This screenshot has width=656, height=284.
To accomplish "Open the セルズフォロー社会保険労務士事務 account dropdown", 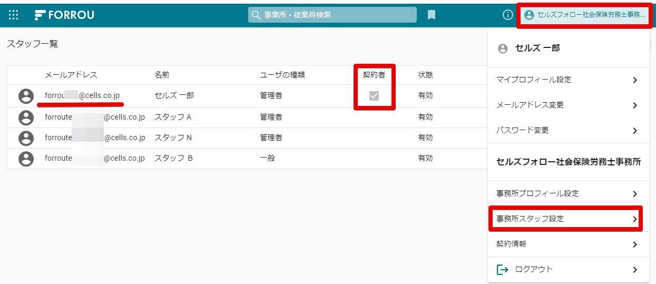I will (585, 15).
